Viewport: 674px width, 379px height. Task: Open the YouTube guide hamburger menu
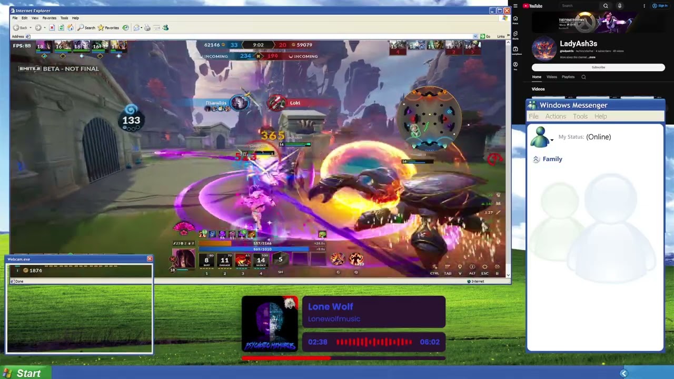point(516,6)
